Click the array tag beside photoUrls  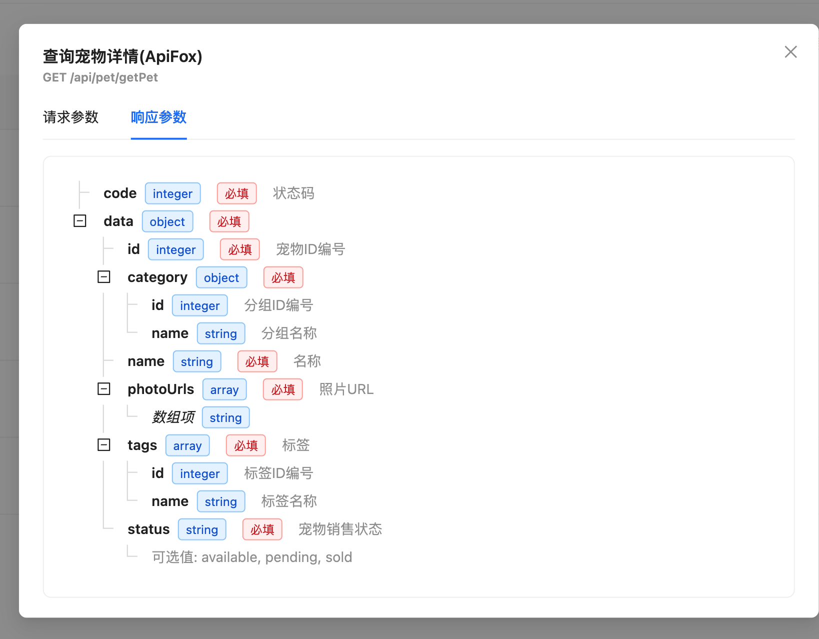click(x=224, y=389)
